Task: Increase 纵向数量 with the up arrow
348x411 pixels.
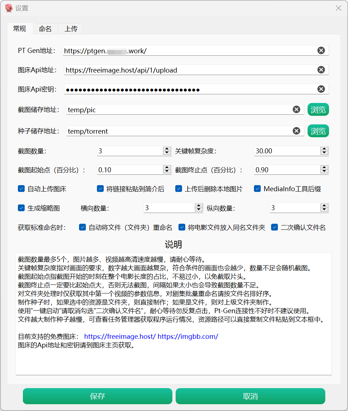Action: coord(324,205)
